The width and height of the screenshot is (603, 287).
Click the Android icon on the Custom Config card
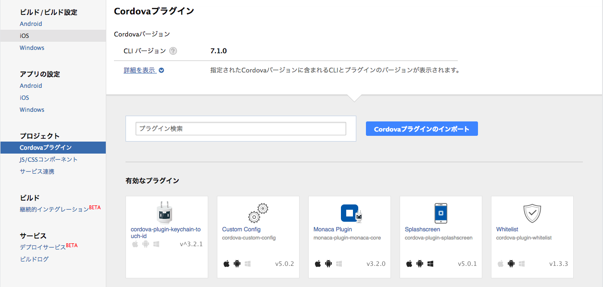[x=237, y=263]
